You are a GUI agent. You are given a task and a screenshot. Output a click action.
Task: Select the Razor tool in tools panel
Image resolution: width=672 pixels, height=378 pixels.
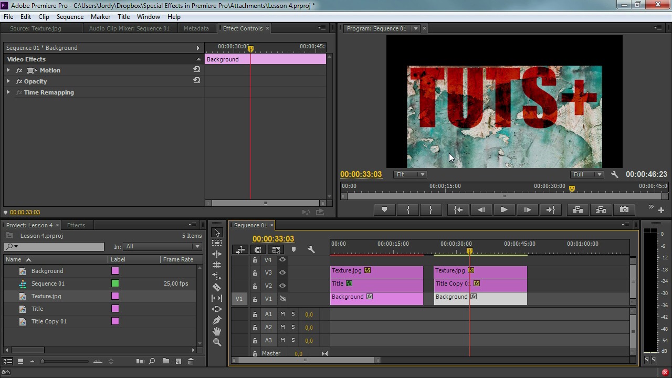pyautogui.click(x=217, y=287)
